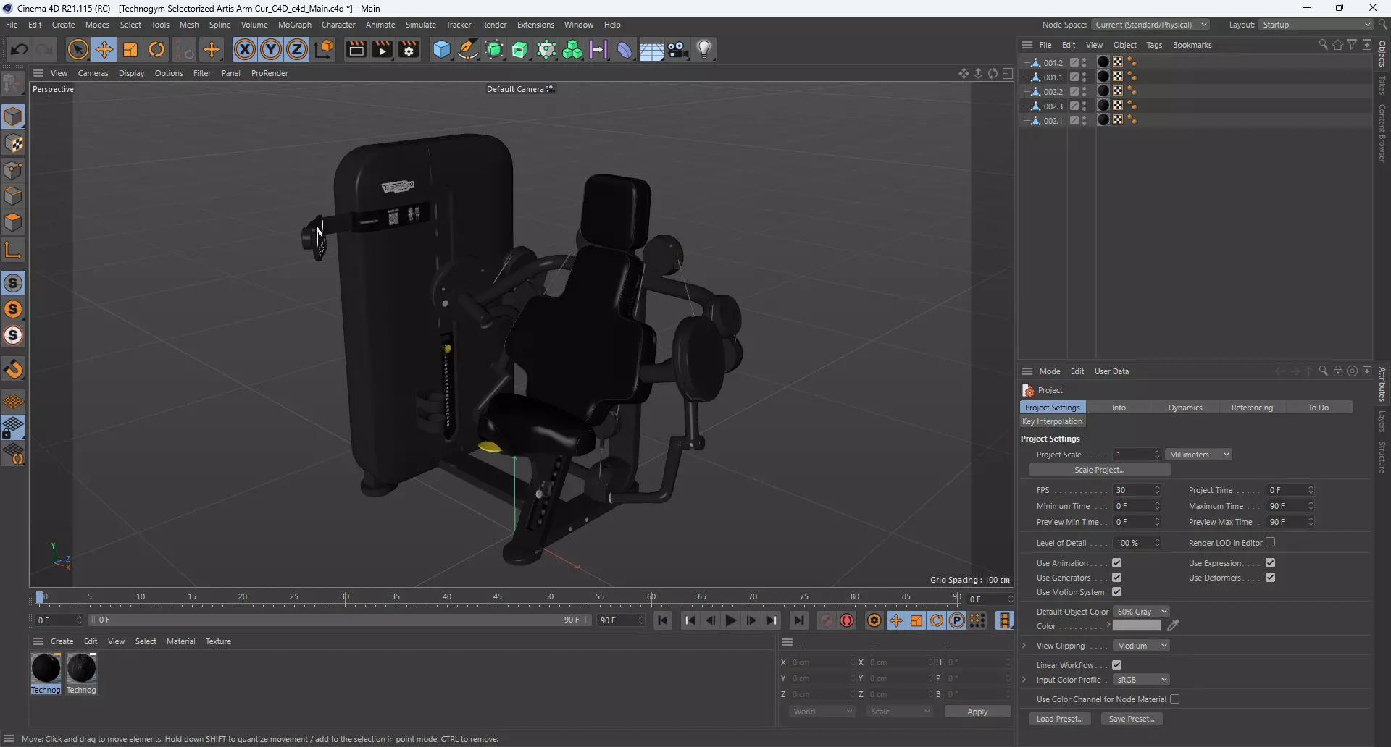
Task: Uncheck Use Expression checkbox
Action: tap(1270, 563)
